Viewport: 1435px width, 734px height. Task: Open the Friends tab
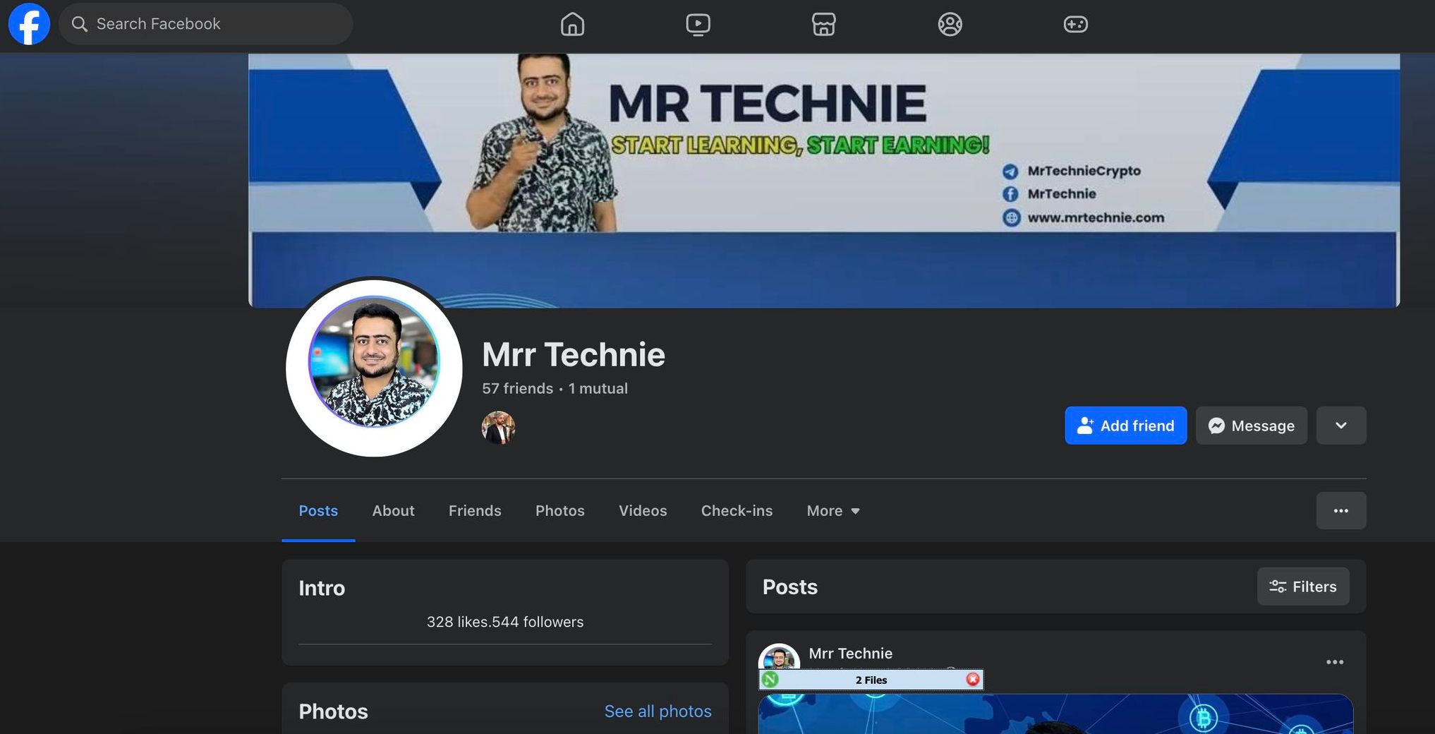pos(475,510)
